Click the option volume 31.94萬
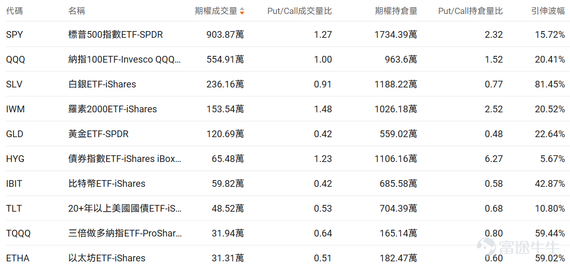The image size is (570, 266). click(x=228, y=233)
